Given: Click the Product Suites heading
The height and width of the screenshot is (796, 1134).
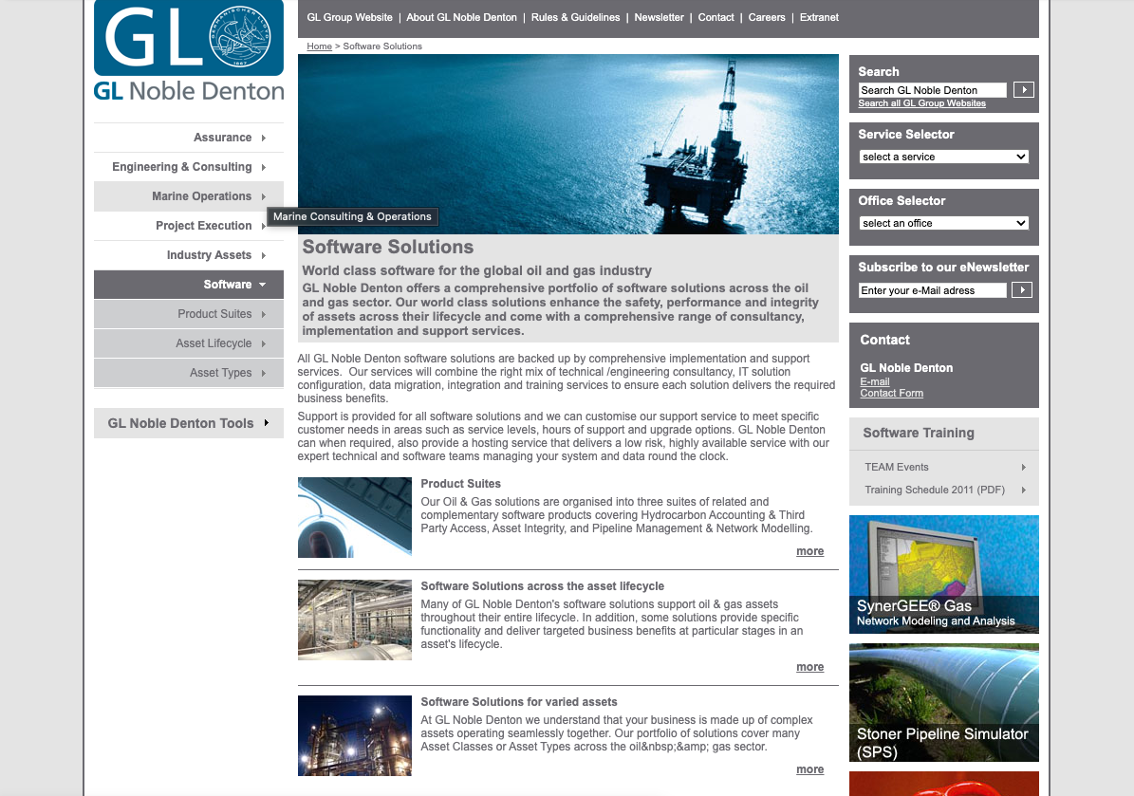Looking at the screenshot, I should coord(460,484).
